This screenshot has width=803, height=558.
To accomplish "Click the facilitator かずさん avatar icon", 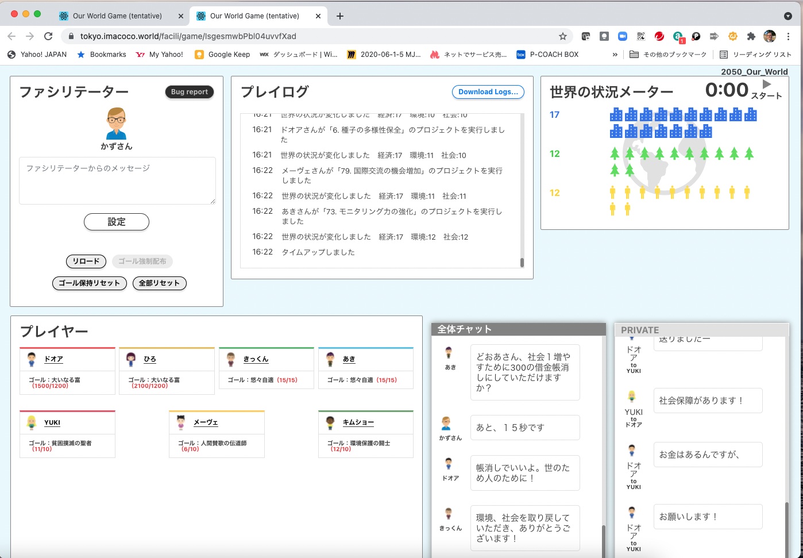I will coord(116,123).
